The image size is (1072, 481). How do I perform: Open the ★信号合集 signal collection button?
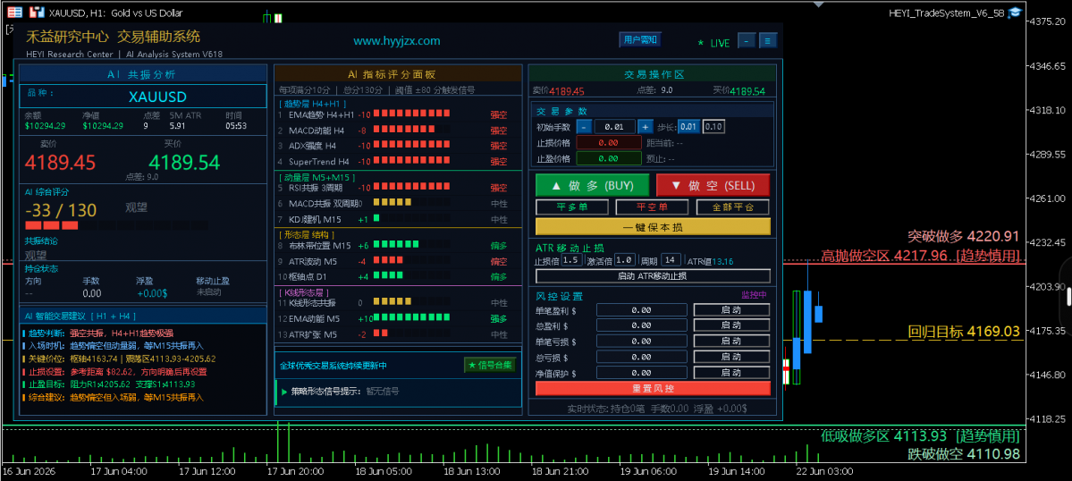490,365
